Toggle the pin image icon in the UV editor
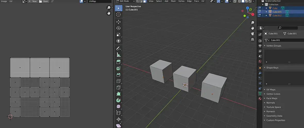This screenshot has width=304, height=128. pyautogui.click(x=52, y=1)
